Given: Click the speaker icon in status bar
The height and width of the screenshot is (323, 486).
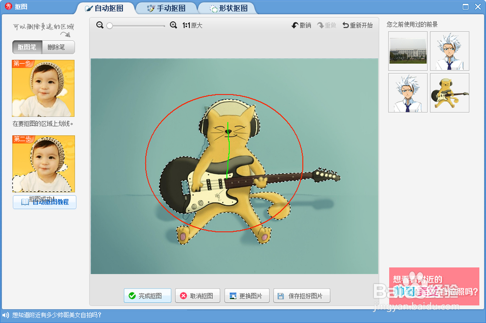Looking at the screenshot, I should 5,315.
